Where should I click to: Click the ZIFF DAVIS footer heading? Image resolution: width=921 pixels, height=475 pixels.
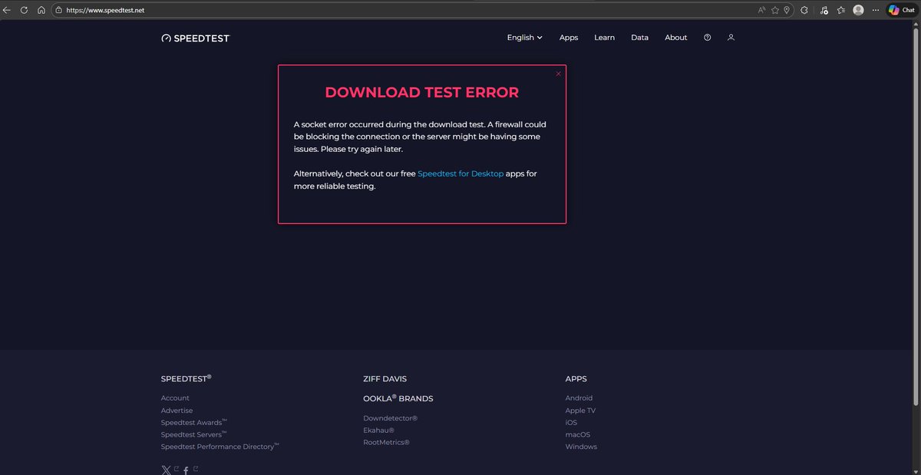tap(385, 379)
